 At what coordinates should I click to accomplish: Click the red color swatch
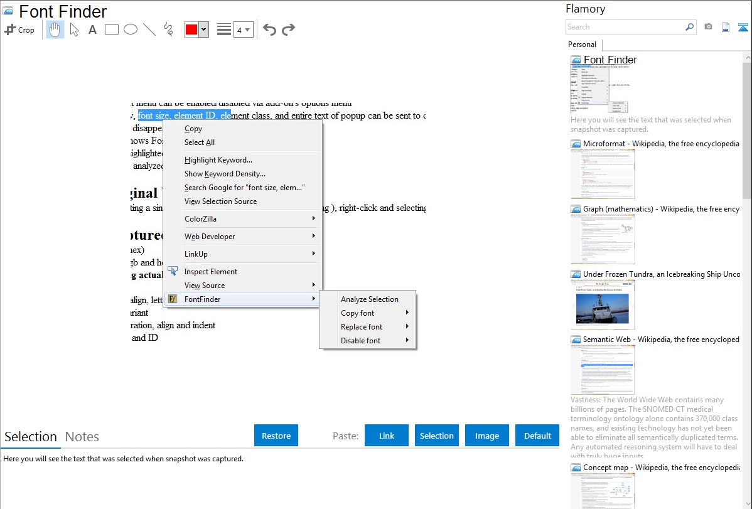(x=191, y=29)
